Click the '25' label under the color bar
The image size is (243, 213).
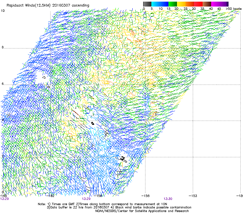tap(186, 9)
